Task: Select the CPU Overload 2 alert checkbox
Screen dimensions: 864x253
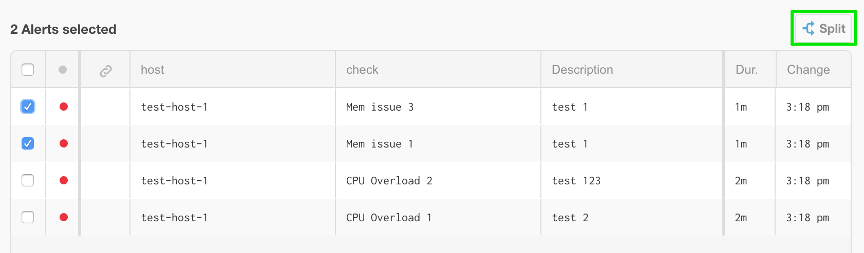Action: [28, 180]
